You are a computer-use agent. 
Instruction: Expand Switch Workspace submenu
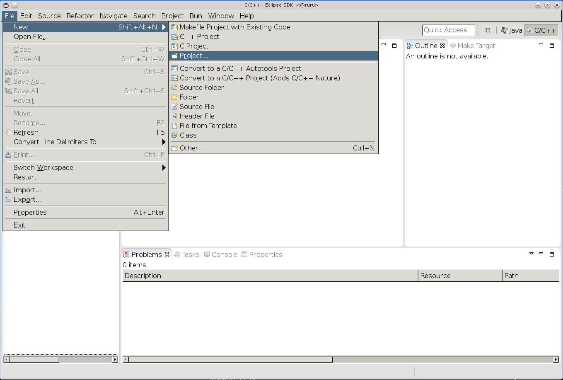coord(43,167)
